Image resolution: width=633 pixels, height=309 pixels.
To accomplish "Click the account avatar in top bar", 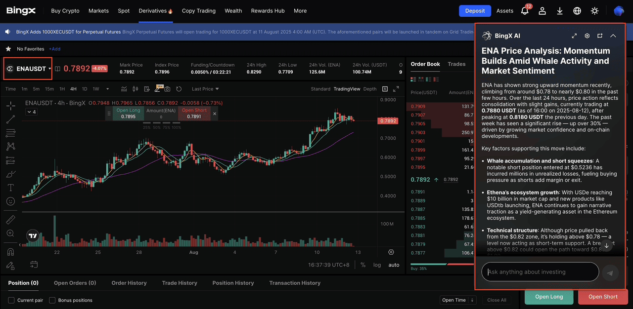I will pyautogui.click(x=619, y=11).
